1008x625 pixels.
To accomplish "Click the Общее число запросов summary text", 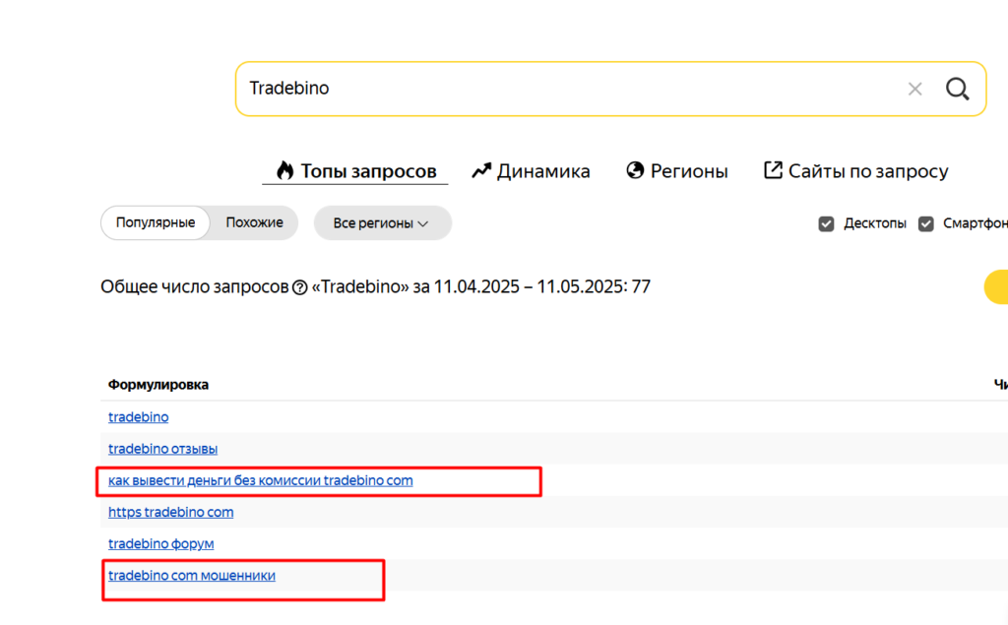I will (x=375, y=286).
